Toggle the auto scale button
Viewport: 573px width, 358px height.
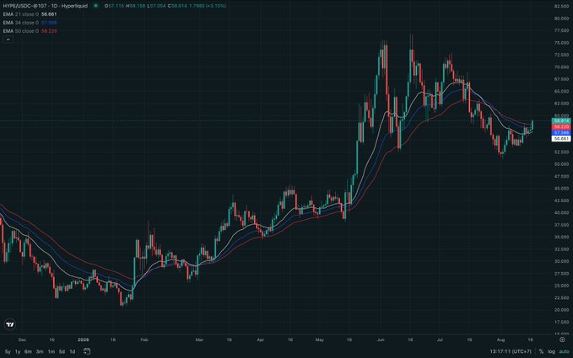(564, 351)
